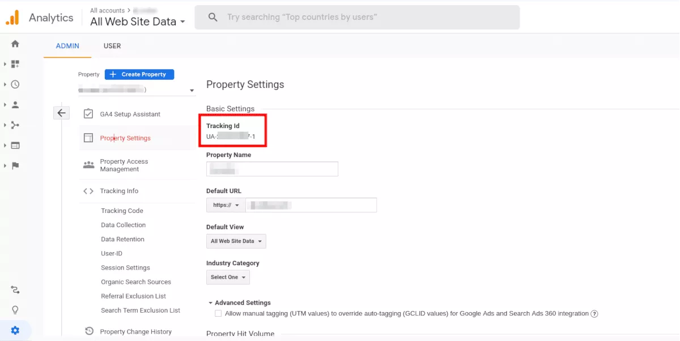Open the Acquisition branching icon
The width and height of the screenshot is (680, 341).
click(15, 125)
